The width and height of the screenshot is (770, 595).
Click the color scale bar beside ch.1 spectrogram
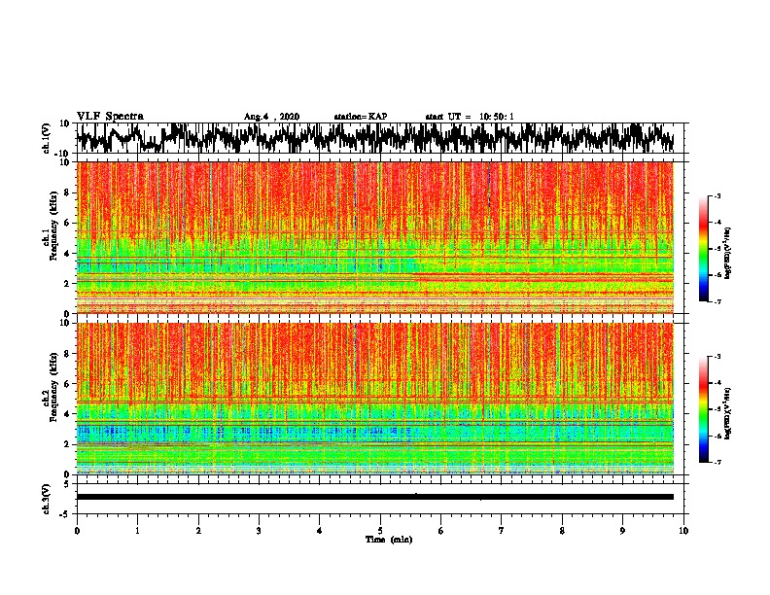click(x=703, y=249)
